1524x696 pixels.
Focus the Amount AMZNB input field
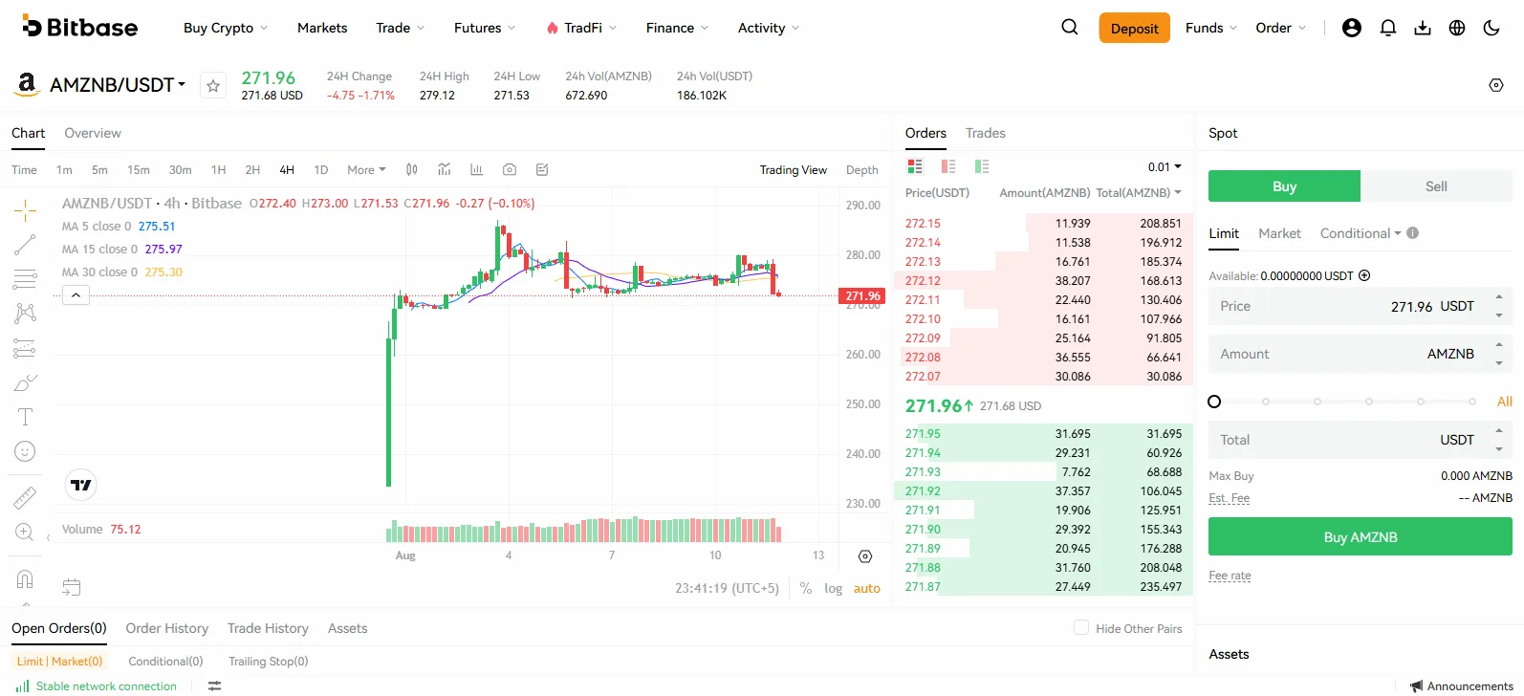1361,354
